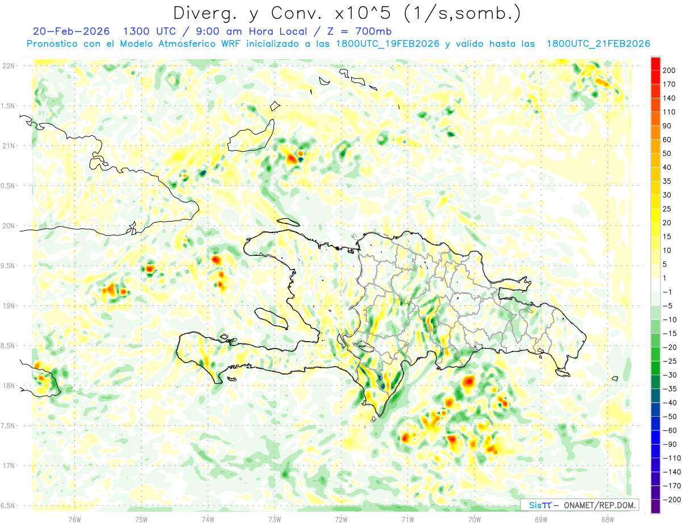The image size is (682, 527).
Task: Click the valid-until time '1800UTC_21FEB2026'
Action: tap(598, 44)
